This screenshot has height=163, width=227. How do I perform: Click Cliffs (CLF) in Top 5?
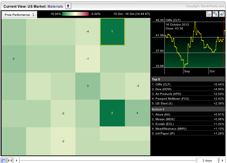188,84
